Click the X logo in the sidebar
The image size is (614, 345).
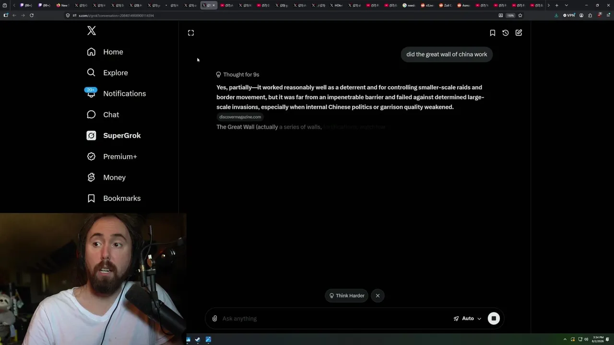click(x=92, y=31)
